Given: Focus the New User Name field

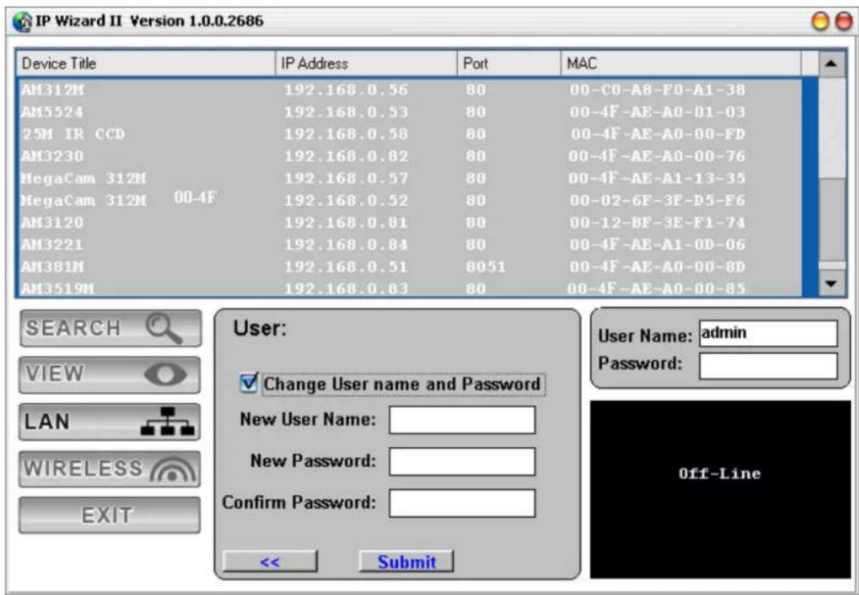Looking at the screenshot, I should coord(462,420).
